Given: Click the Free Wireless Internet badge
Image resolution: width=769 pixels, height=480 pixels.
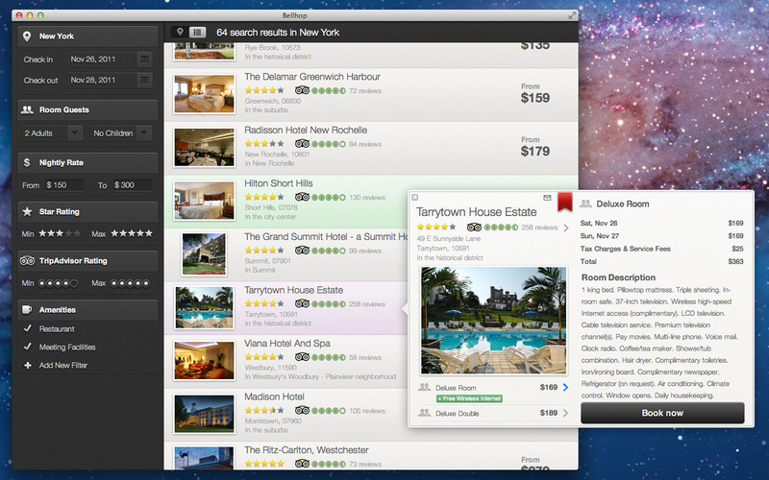Looking at the screenshot, I should pyautogui.click(x=469, y=398).
